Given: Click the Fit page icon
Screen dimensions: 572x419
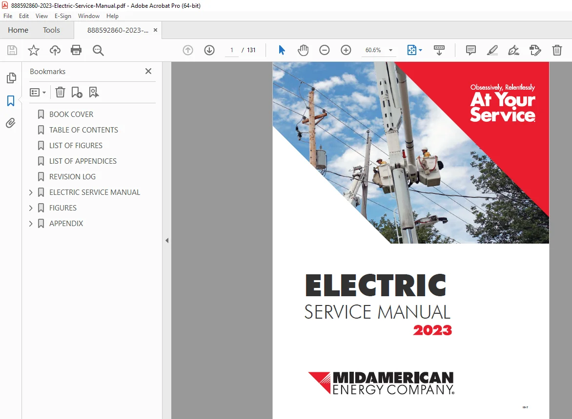Looking at the screenshot, I should pyautogui.click(x=411, y=50).
